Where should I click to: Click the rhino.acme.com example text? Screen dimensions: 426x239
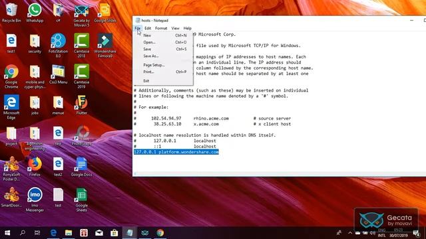tap(211, 118)
